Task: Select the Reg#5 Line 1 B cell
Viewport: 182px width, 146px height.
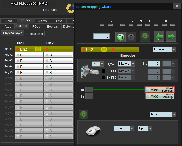Action: (29, 72)
